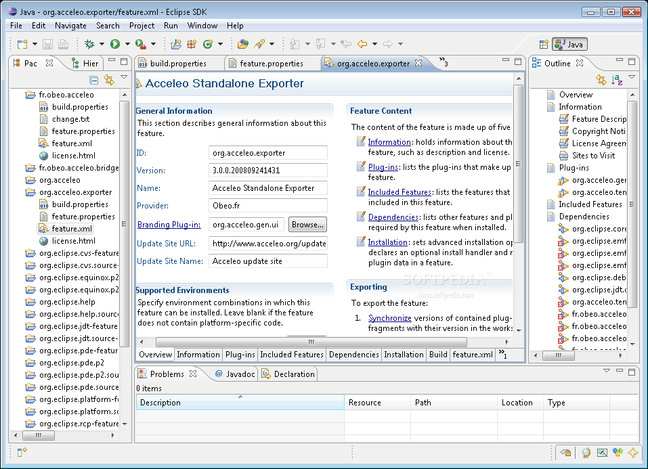Open the File menu

[x=16, y=26]
